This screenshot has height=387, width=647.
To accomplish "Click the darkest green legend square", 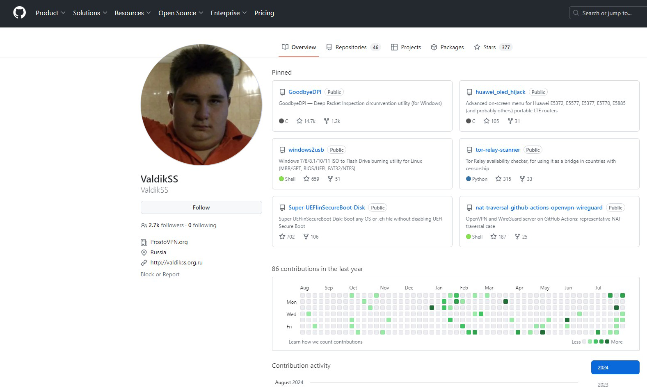I will click(607, 341).
